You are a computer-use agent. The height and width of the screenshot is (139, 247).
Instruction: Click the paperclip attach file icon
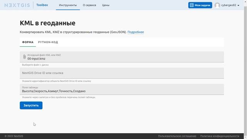click(24, 57)
